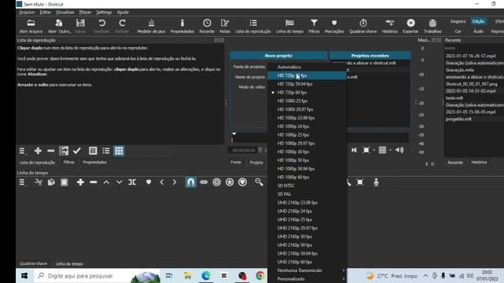Switch playlist to details view
504x283 pixels.
pyautogui.click(x=93, y=151)
